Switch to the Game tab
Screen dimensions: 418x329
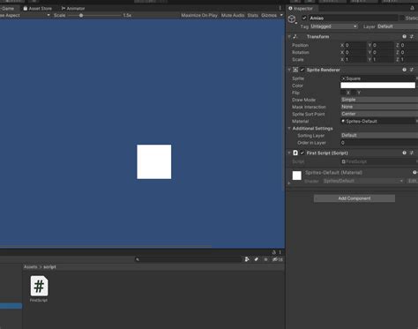[7, 8]
